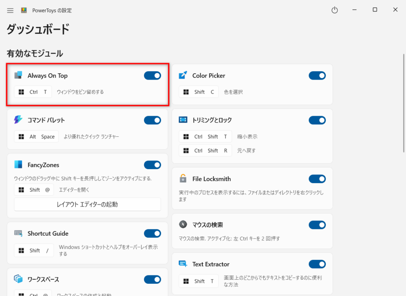Disable the トリミングとロック toggle
The image size is (406, 296).
click(x=317, y=120)
